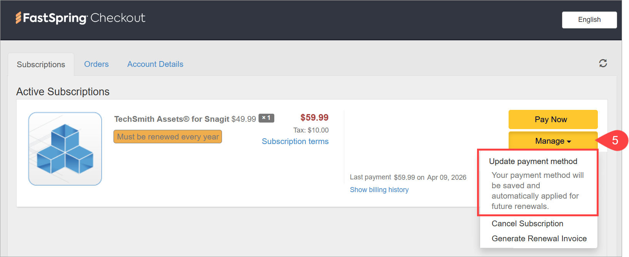629x257 pixels.
Task: Expand the Manage dropdown button
Action: (553, 141)
